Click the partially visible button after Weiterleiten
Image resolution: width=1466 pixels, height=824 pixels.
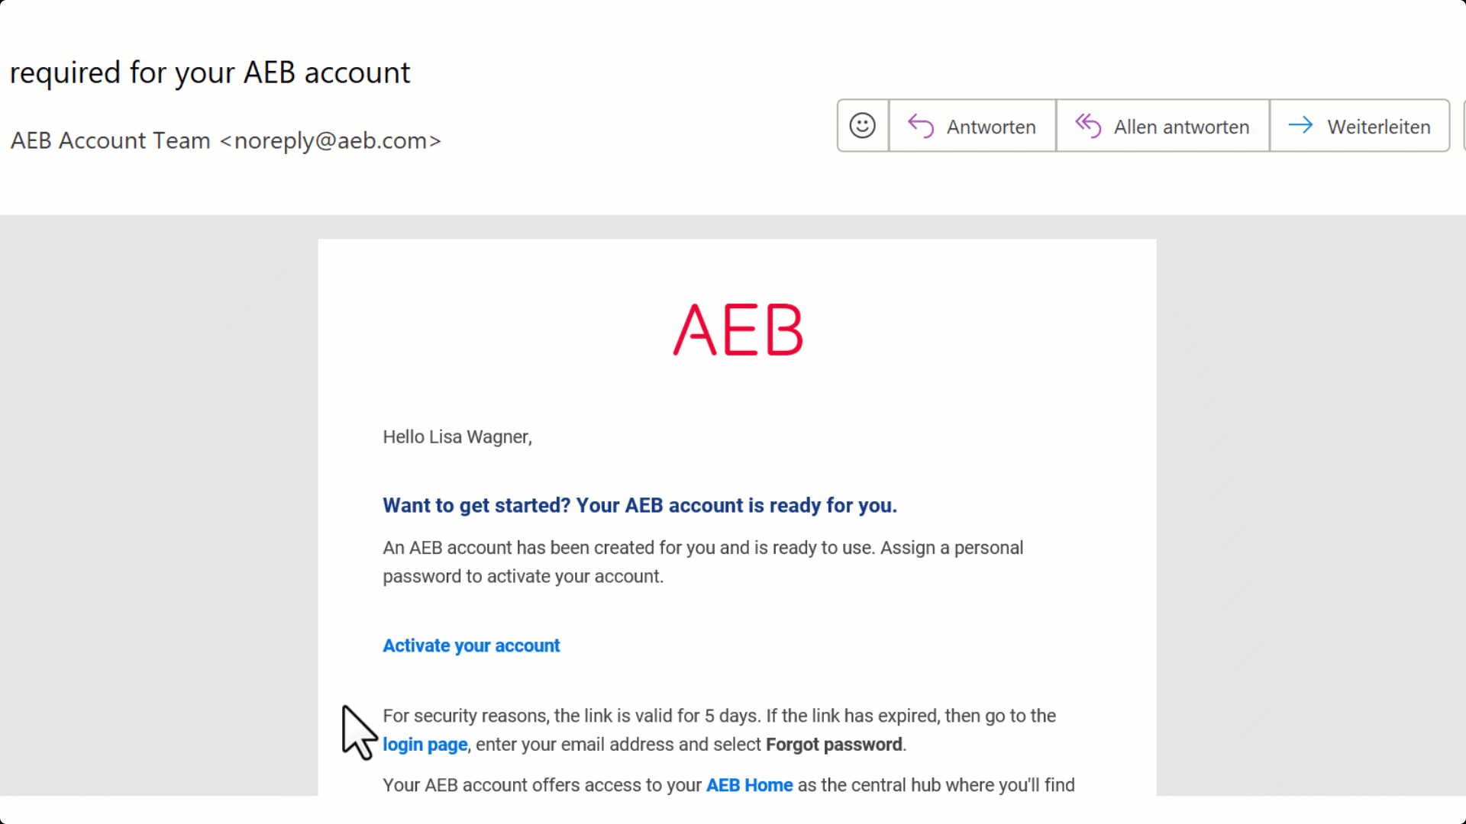tap(1463, 126)
